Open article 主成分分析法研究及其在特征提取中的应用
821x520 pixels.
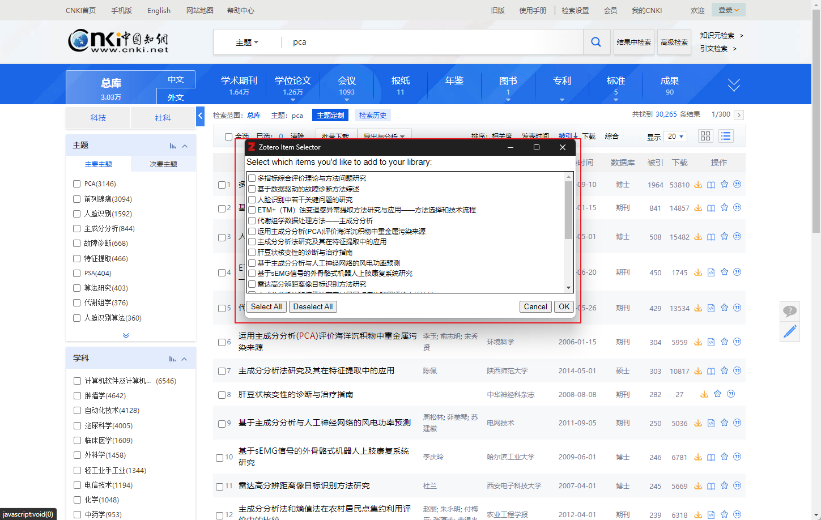point(316,370)
